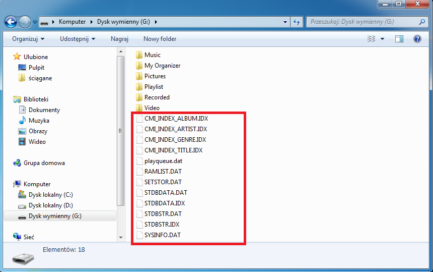Select file CMI_INDEX_TITLE.IDX
The width and height of the screenshot is (433, 272).
pyautogui.click(x=173, y=150)
